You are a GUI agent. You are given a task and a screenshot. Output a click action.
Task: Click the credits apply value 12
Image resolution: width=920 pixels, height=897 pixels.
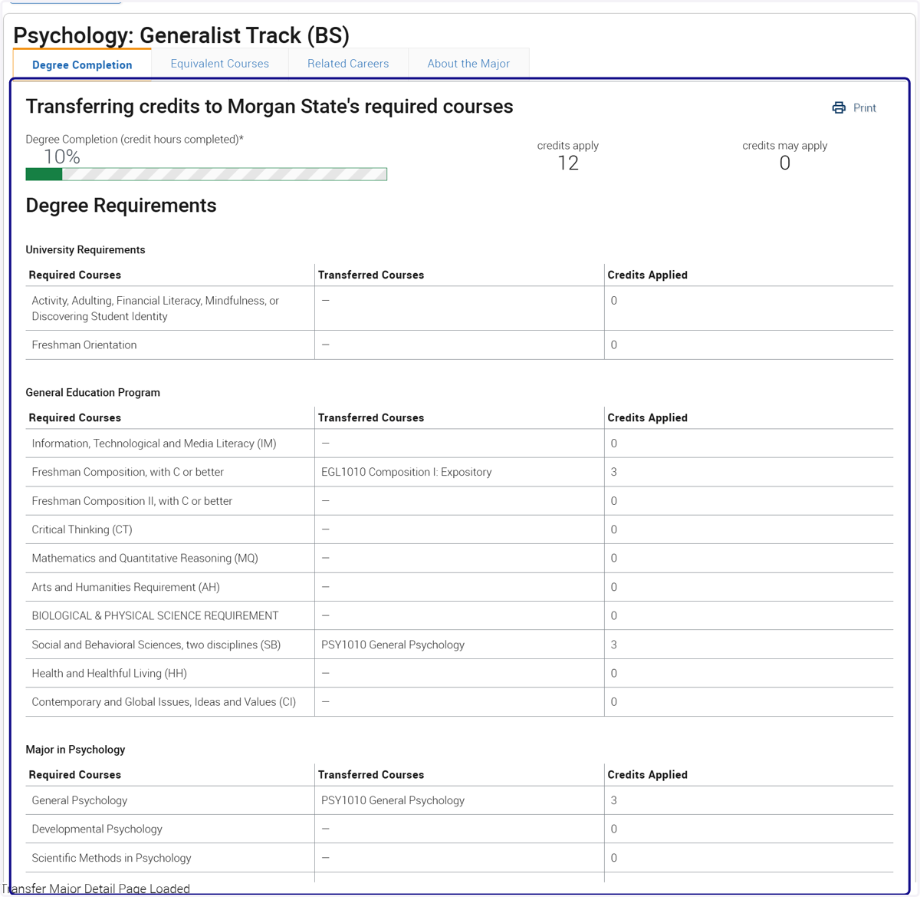(x=568, y=163)
